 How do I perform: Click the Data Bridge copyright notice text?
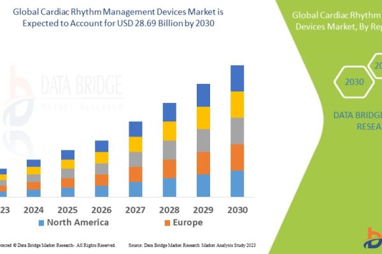pos(58,245)
